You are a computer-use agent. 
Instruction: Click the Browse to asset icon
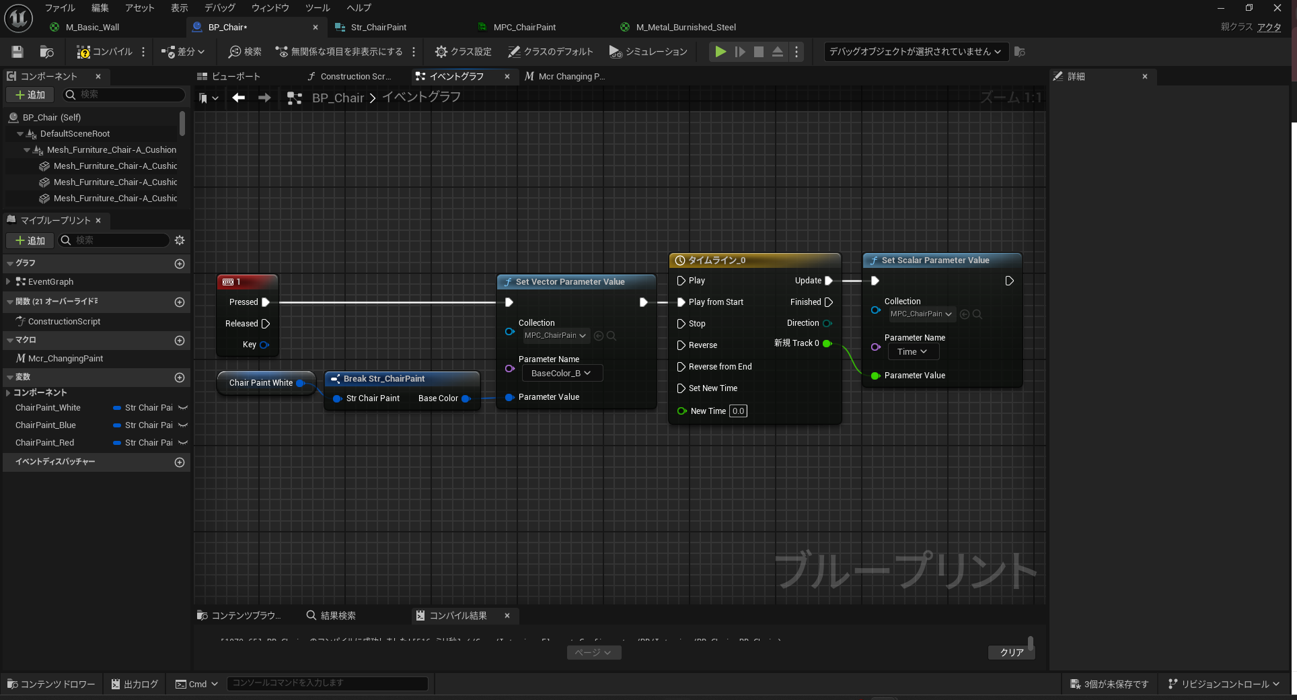(x=46, y=52)
